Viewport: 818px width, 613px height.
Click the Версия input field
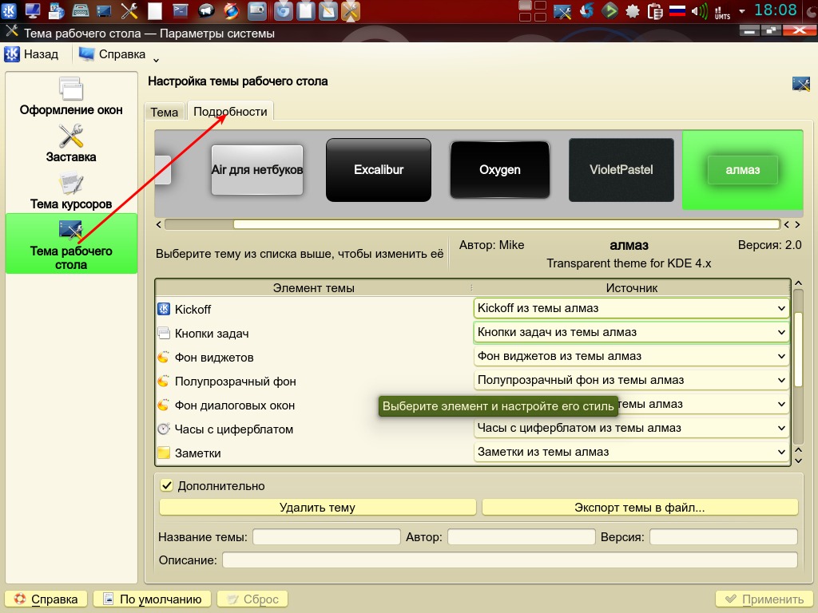tap(723, 537)
